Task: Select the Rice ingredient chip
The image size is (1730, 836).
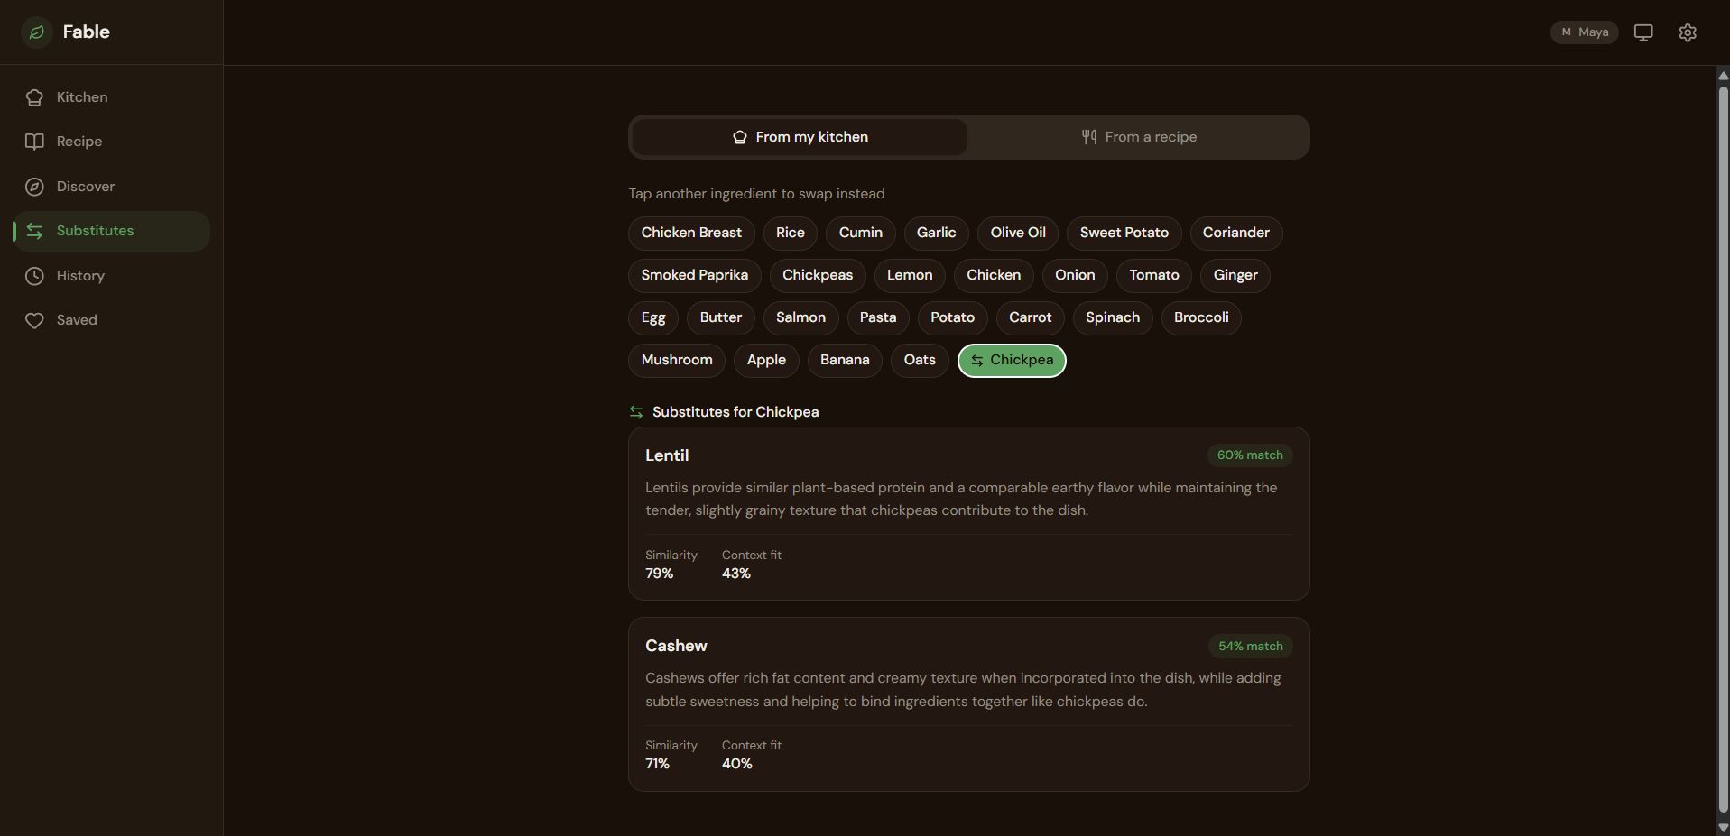Action: [x=790, y=233]
